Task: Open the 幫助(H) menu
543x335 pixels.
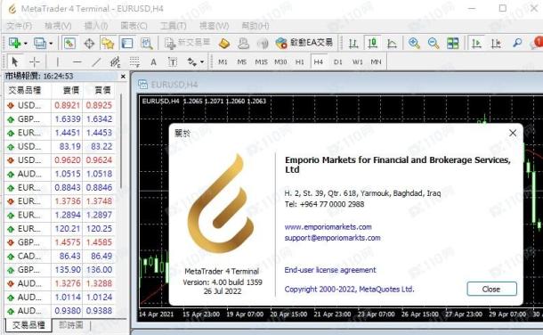Action: point(255,26)
